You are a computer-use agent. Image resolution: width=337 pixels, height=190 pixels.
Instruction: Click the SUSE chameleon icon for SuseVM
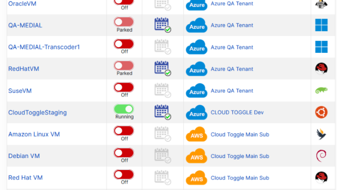coord(321,91)
